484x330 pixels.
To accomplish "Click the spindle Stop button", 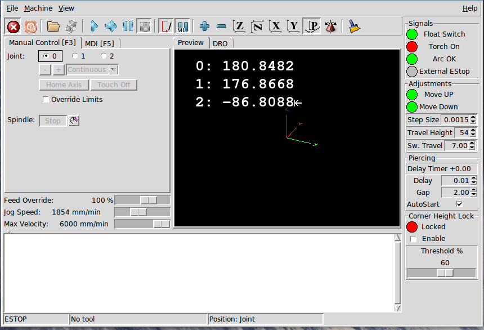I will 53,121.
